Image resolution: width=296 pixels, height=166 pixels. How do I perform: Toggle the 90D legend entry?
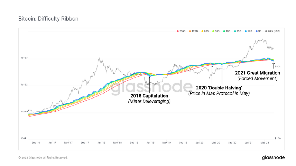tap(205, 31)
